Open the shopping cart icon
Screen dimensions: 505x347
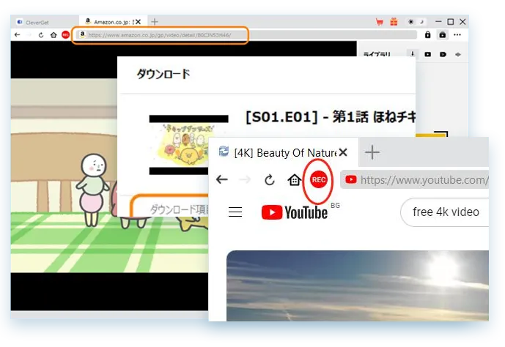[x=380, y=22]
